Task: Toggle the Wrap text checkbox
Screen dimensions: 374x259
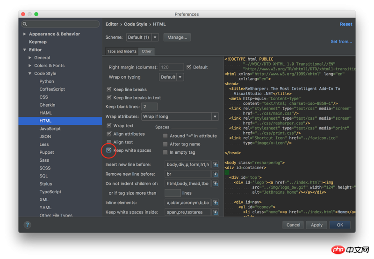Action: pyautogui.click(x=109, y=125)
